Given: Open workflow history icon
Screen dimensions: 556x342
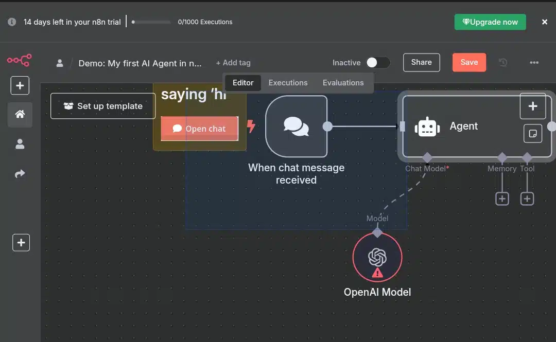Looking at the screenshot, I should [x=503, y=62].
